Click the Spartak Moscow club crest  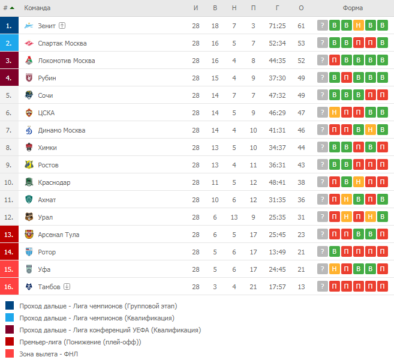tap(29, 43)
